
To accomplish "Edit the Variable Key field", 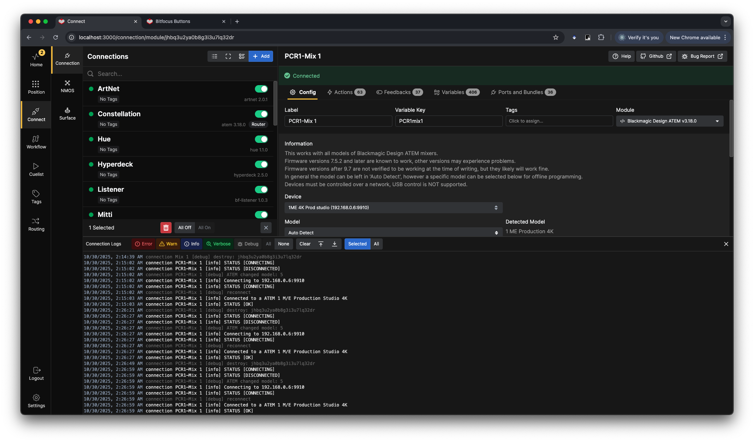I will coord(449,121).
